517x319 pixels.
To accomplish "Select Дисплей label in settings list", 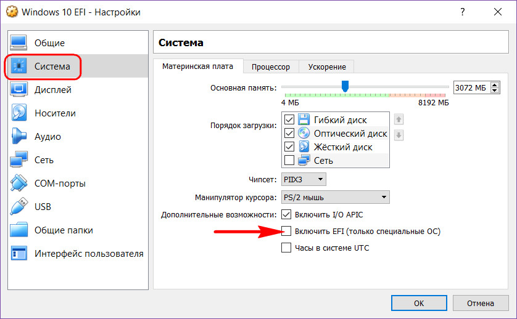I will [x=53, y=89].
